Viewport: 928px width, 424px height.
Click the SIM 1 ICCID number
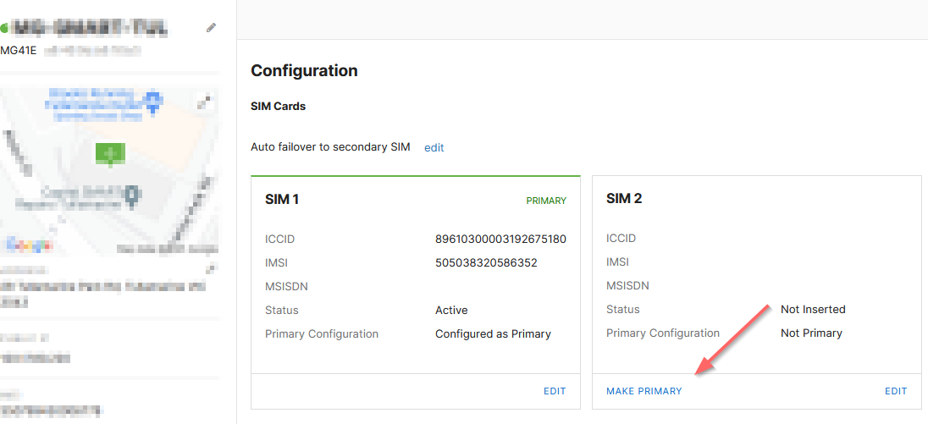500,239
